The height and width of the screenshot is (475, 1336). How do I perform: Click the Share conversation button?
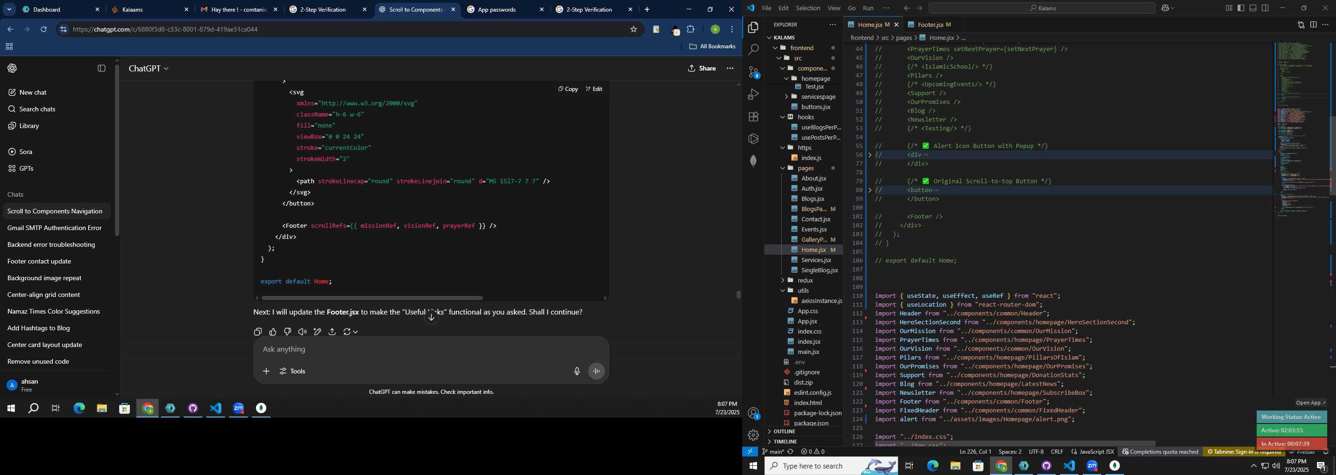(702, 69)
